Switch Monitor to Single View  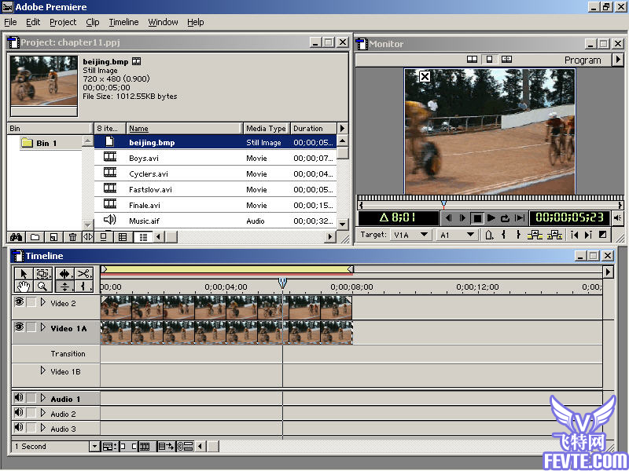pos(489,60)
